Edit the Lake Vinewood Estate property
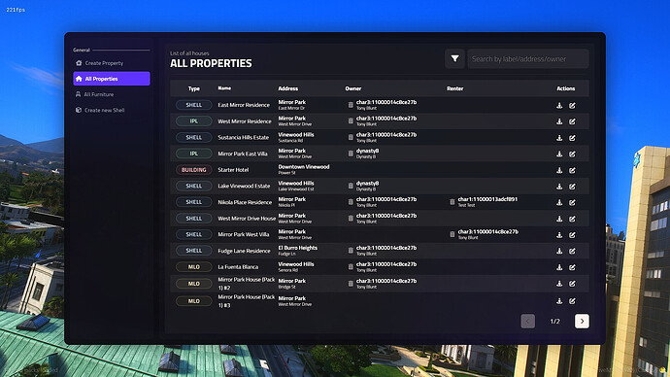 tap(572, 187)
